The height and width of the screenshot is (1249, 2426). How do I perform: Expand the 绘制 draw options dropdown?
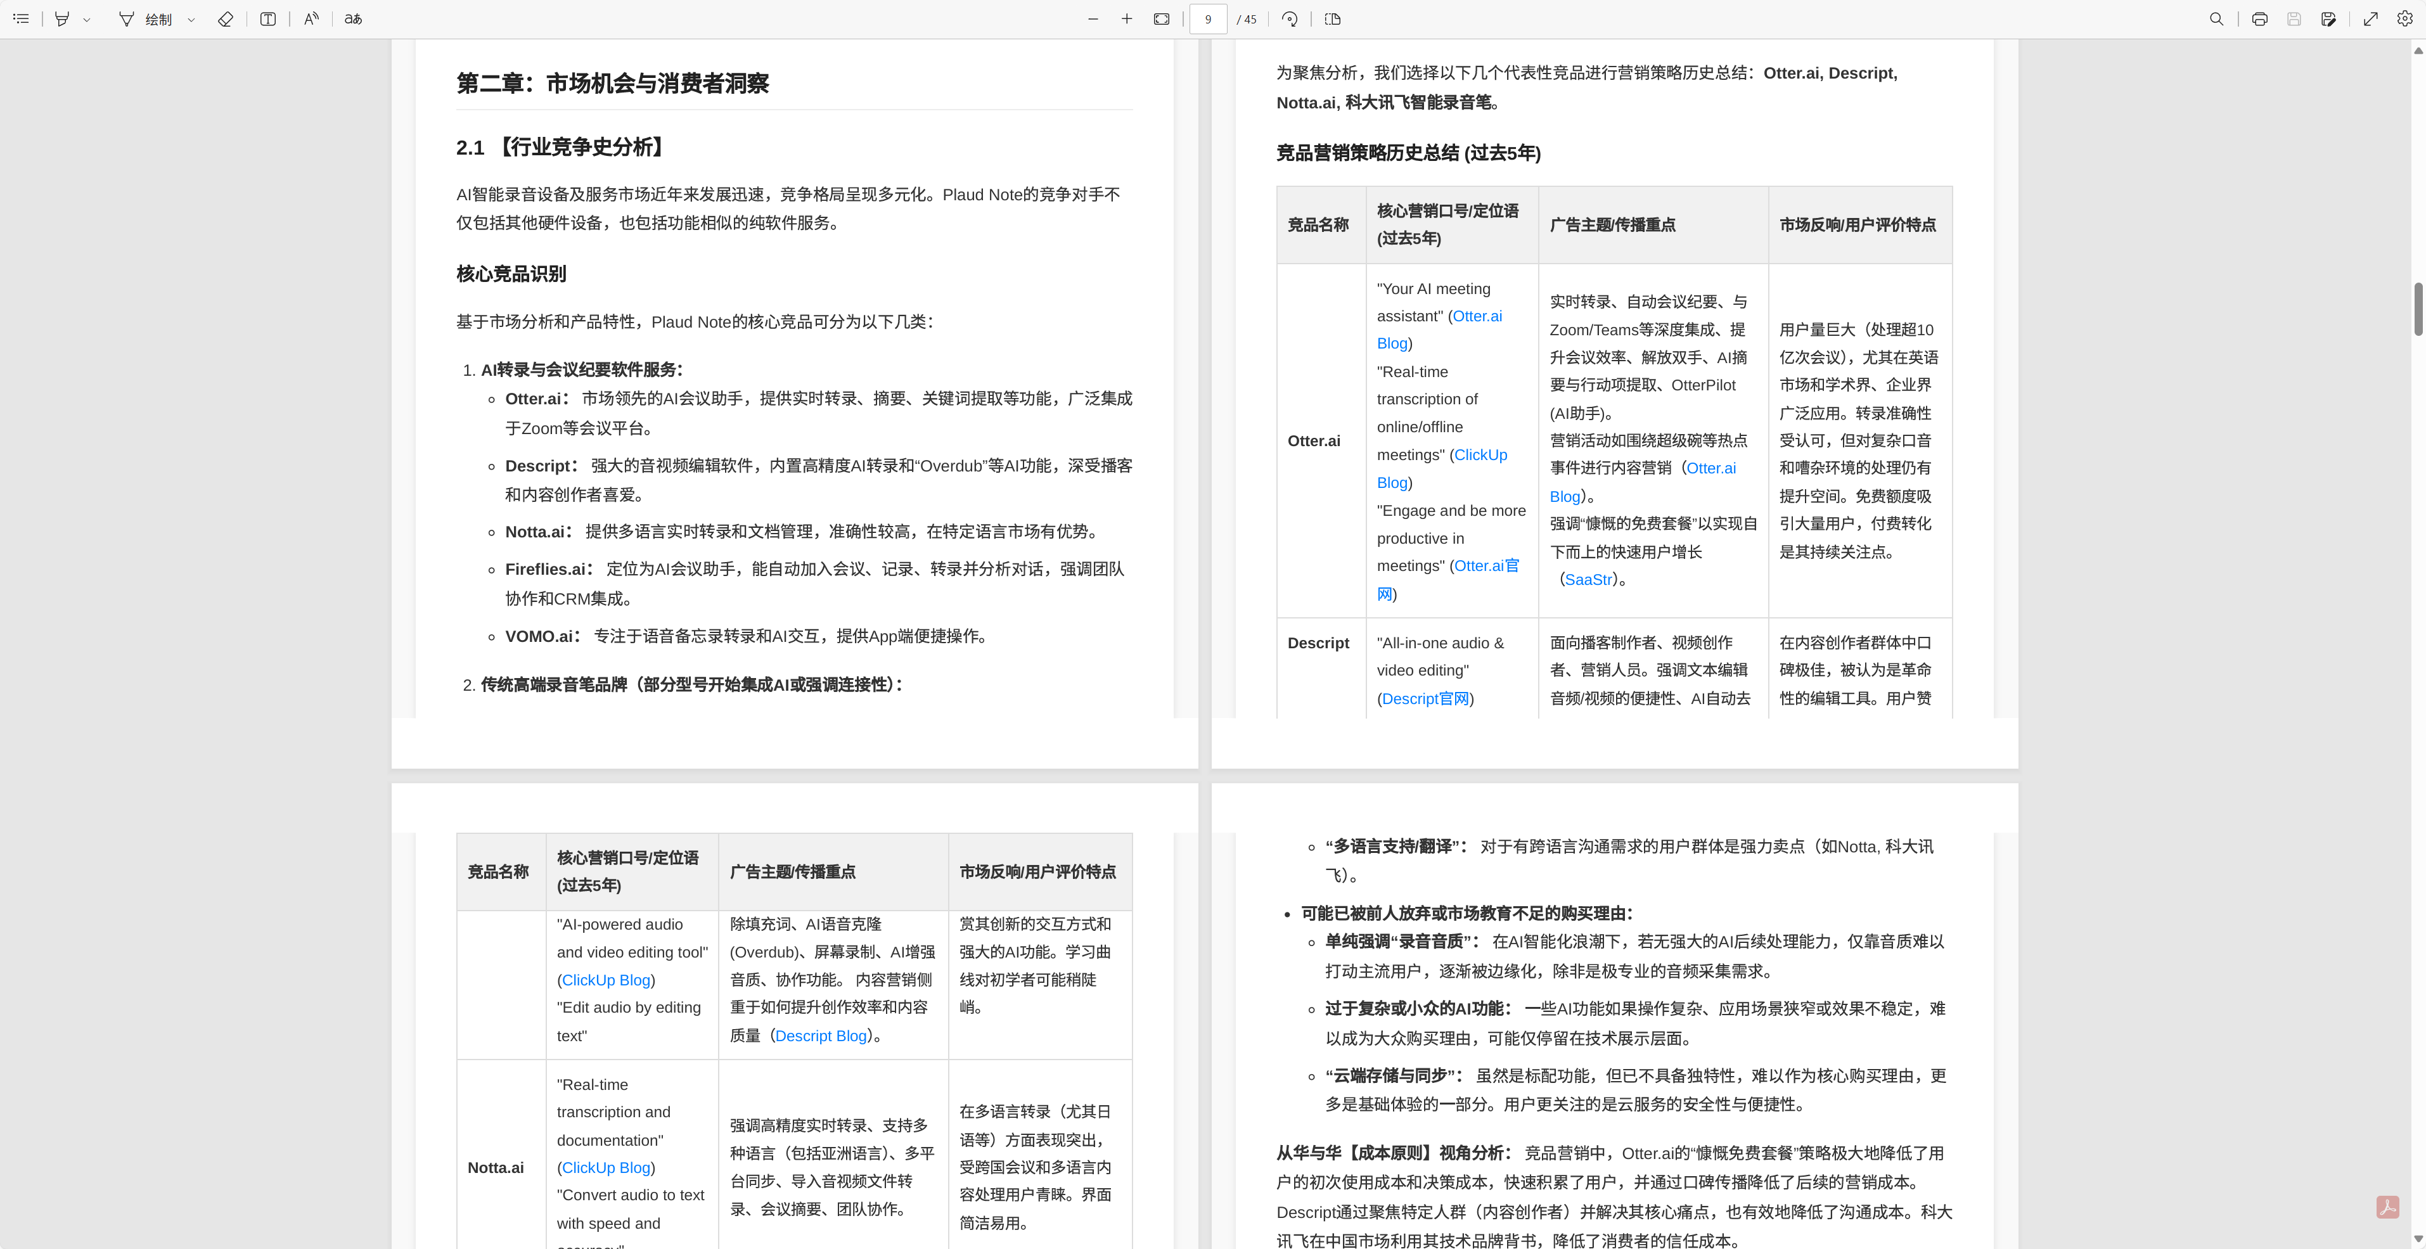pos(191,19)
